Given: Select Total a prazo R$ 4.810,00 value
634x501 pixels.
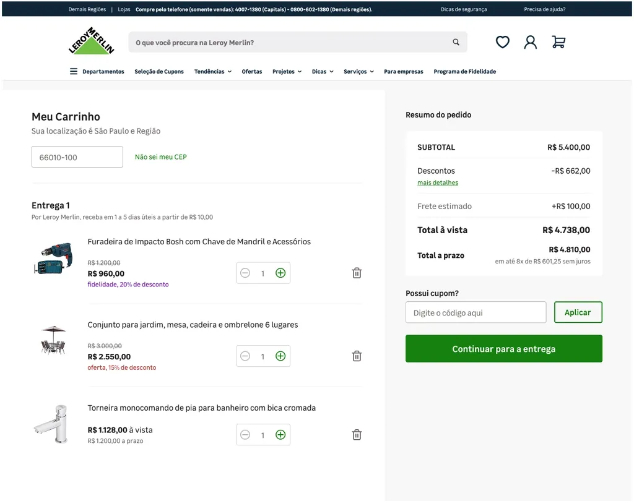Looking at the screenshot, I should click(570, 249).
